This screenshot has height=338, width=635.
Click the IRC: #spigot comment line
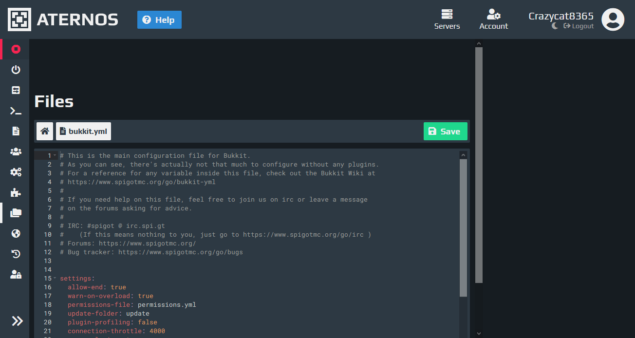pos(112,226)
